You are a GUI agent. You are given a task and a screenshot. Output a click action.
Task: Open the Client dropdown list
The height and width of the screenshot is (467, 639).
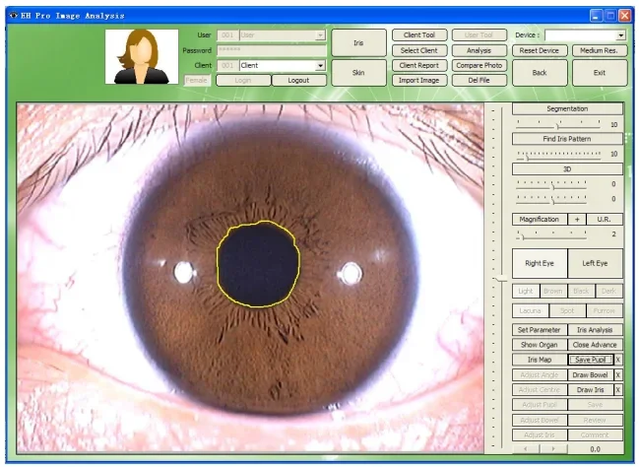pyautogui.click(x=320, y=65)
